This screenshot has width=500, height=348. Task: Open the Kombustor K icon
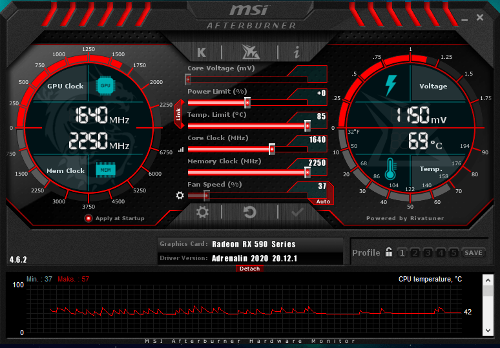click(x=202, y=52)
